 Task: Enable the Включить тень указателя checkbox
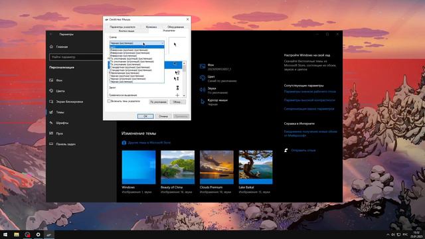109,101
